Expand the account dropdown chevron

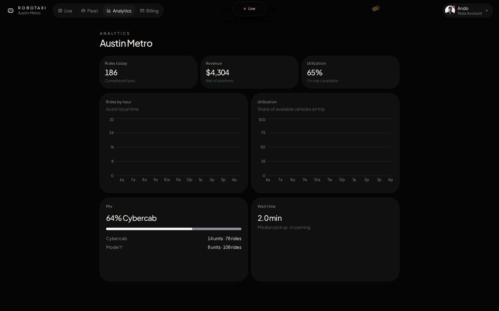pyautogui.click(x=487, y=11)
